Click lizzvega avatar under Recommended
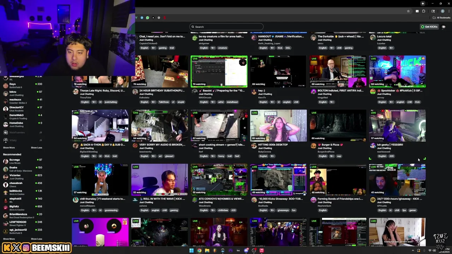Screen dimensions: 452x254 6,162
